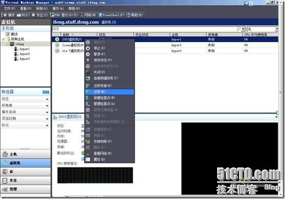The height and width of the screenshot is (199, 285).
Task: Click the 连接到虚拟机 monitor icon
Action: (88, 78)
